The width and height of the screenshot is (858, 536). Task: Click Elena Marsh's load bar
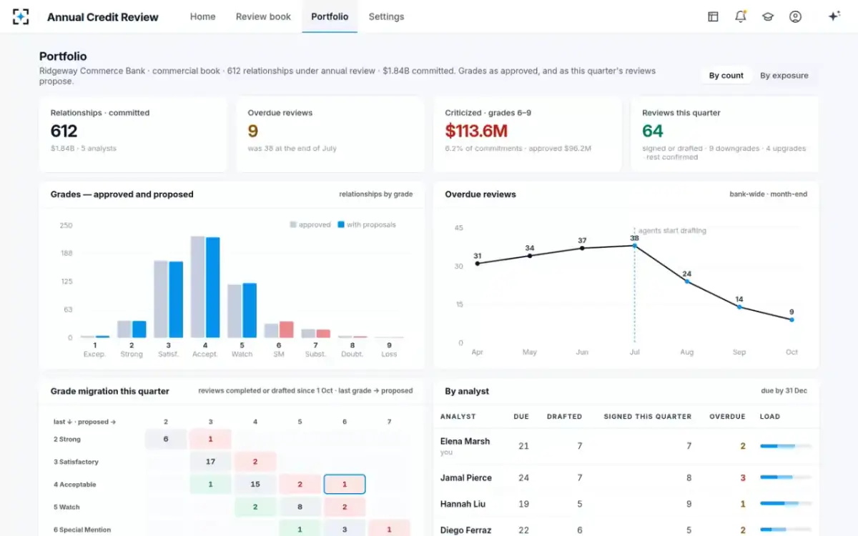click(786, 446)
